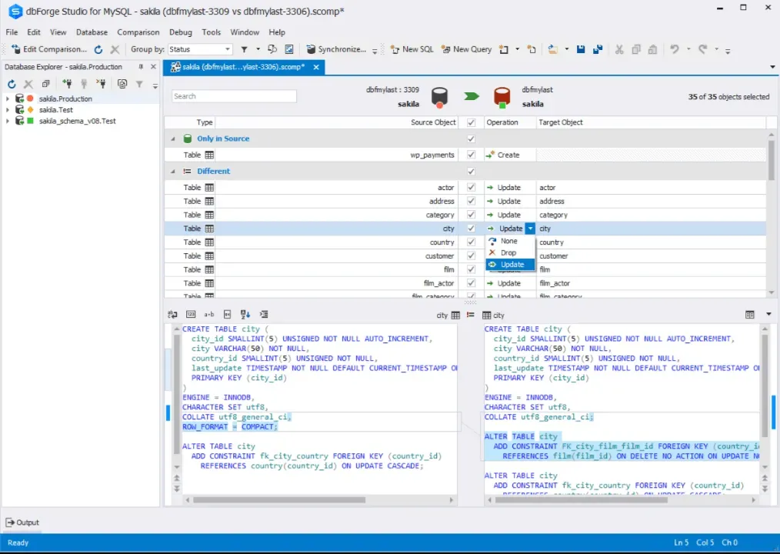Click the Save All icon in toolbar
This screenshot has height=554, width=780.
coord(598,49)
